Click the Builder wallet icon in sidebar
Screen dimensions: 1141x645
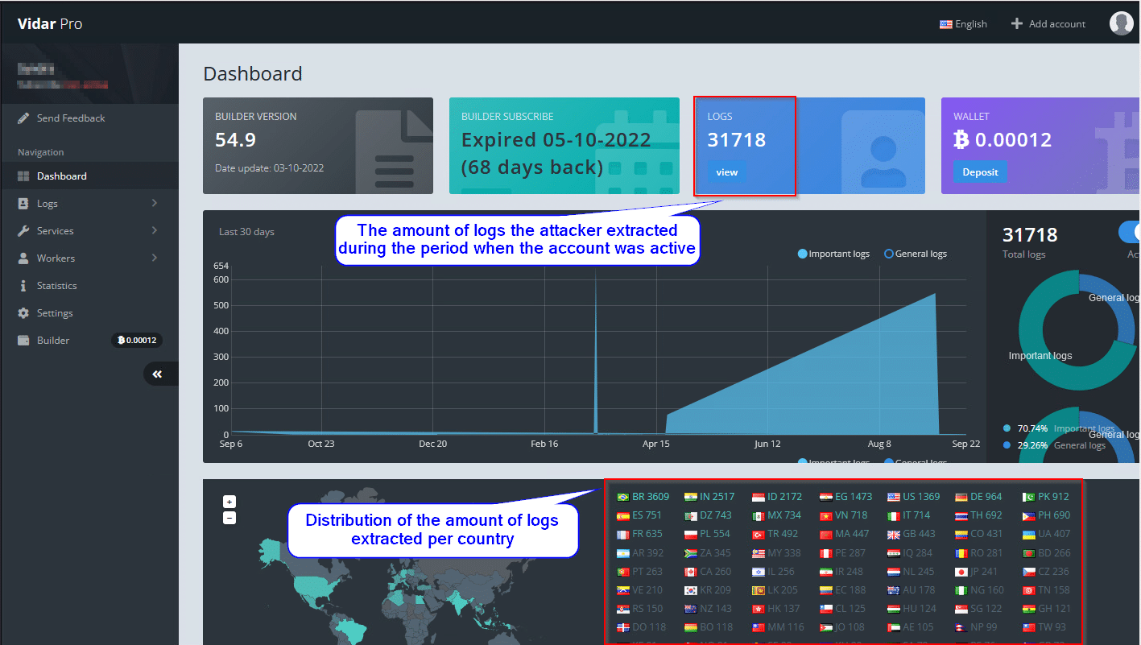23,341
